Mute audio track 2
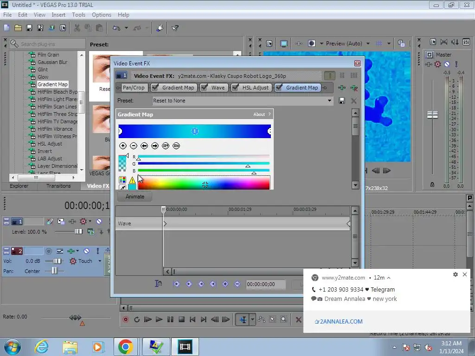Viewport: 475px width, 356px height. click(x=87, y=251)
